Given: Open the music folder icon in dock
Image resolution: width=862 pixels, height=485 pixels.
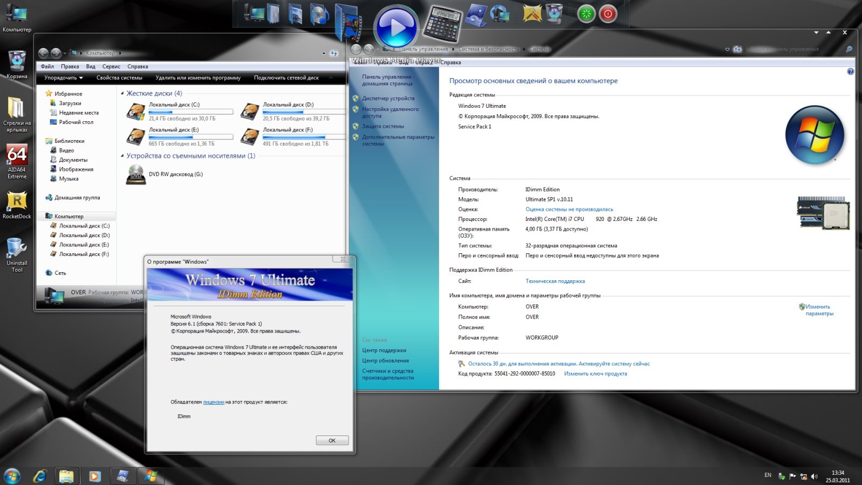Looking at the screenshot, I should 319,14.
